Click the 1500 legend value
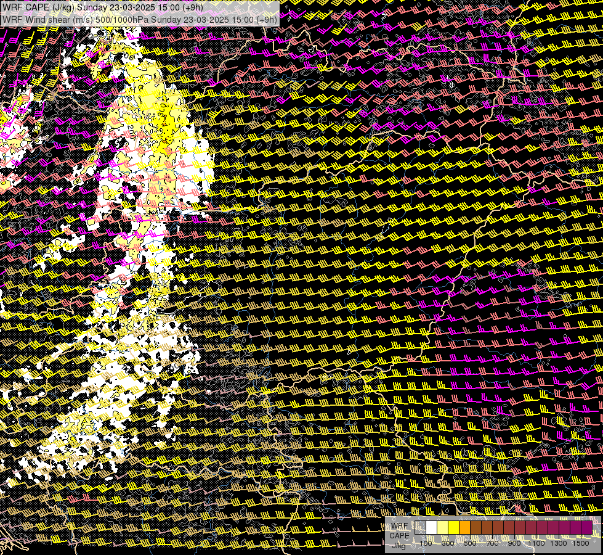The height and width of the screenshot is (555, 603). [581, 543]
